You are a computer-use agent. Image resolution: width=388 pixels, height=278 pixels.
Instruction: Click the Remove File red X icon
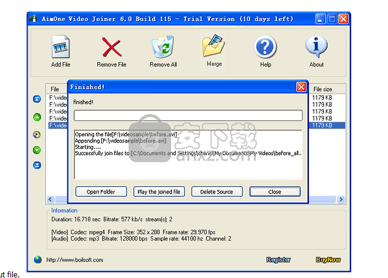pos(111,48)
